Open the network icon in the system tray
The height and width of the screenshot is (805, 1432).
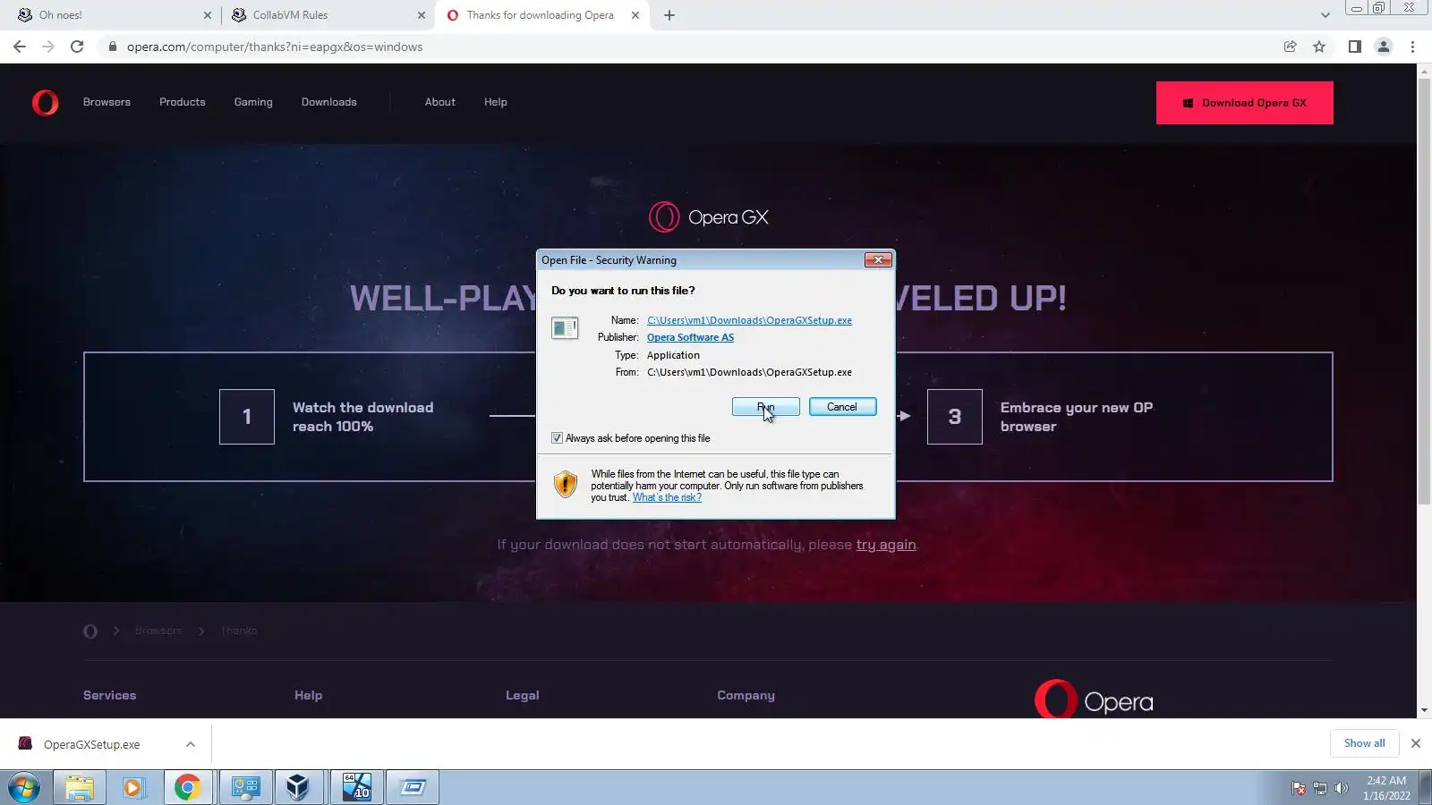click(1320, 788)
